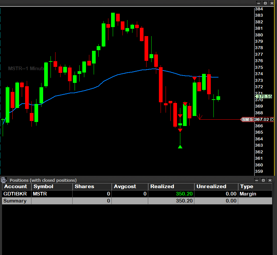This screenshot has width=277, height=255.
Task: Click the 359 price axis label
Action: click(x=259, y=171)
